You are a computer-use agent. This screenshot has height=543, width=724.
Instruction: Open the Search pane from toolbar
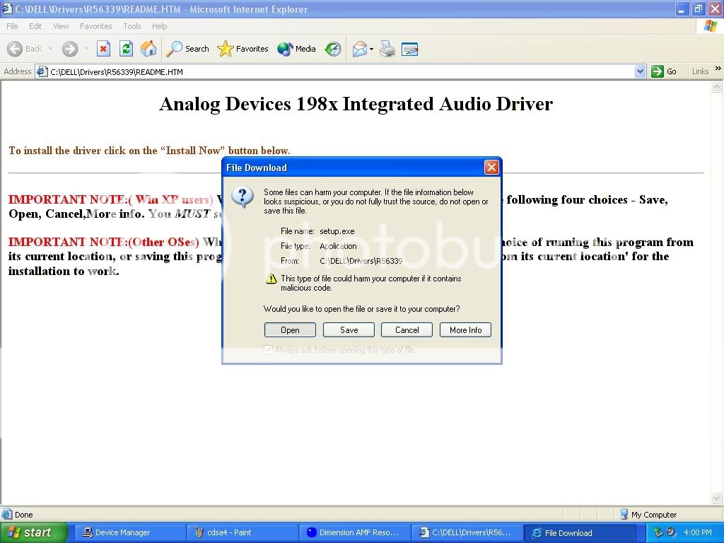pos(188,49)
